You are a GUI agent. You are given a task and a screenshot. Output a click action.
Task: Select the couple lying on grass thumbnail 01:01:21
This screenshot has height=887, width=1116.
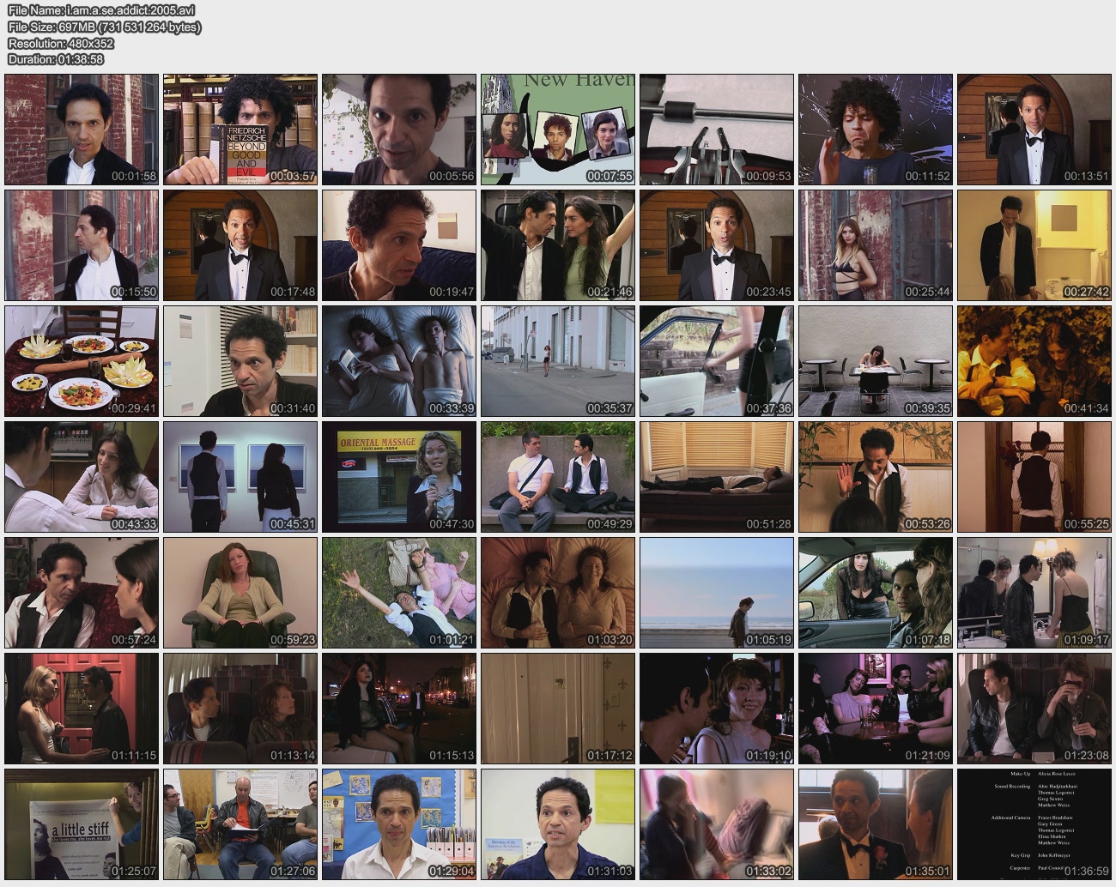[399, 593]
